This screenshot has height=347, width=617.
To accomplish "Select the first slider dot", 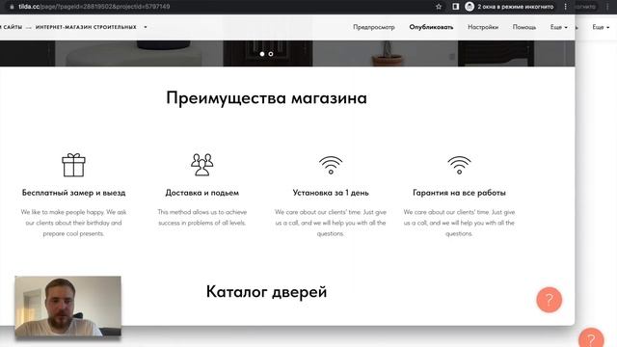I will 262,54.
